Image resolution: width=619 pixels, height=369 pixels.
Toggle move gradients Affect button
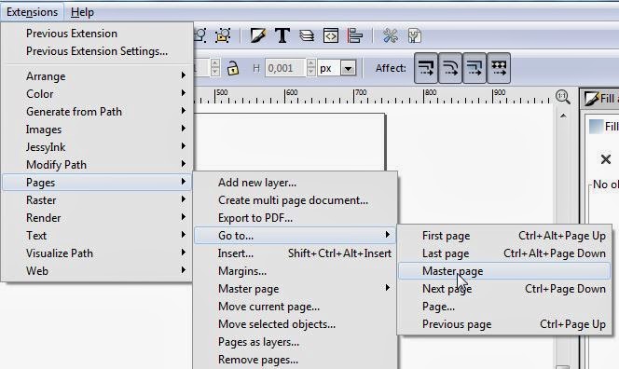point(475,68)
